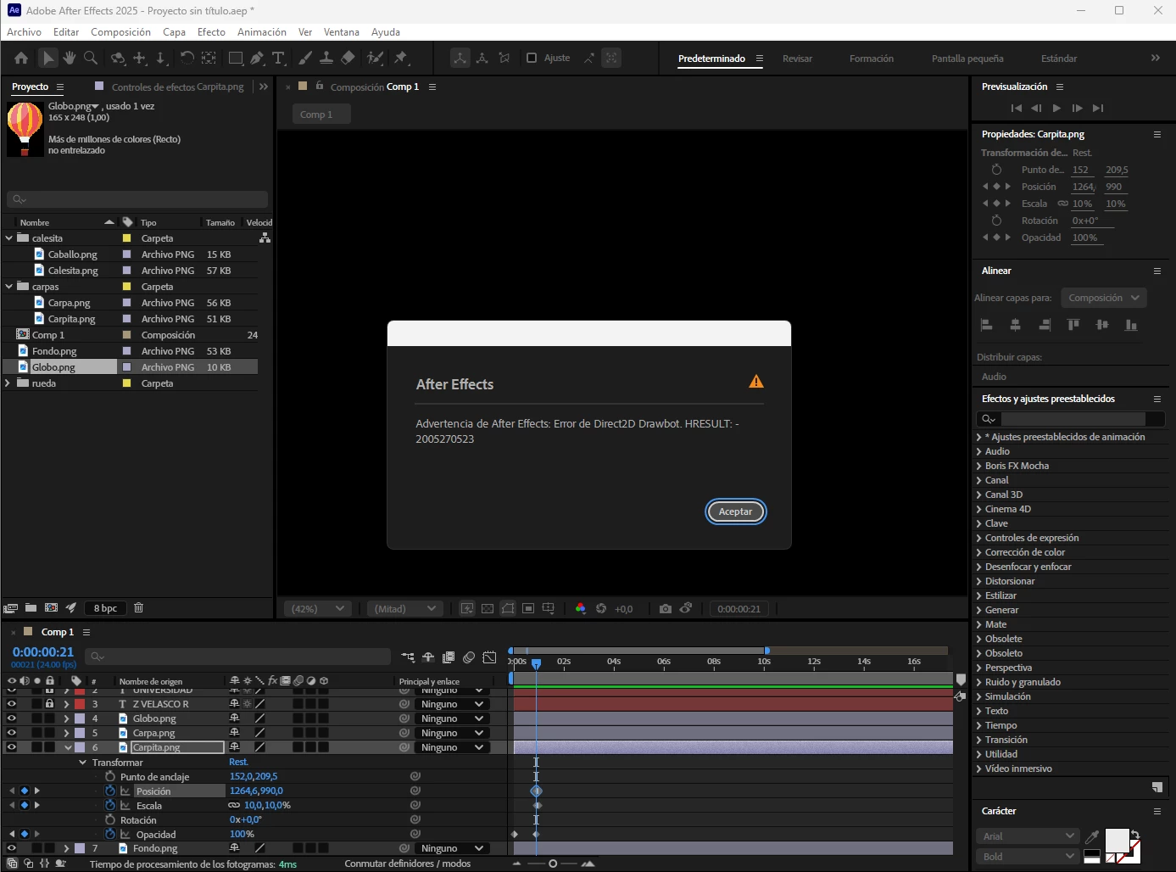Click the fill color swatch in Character

pos(1116,840)
